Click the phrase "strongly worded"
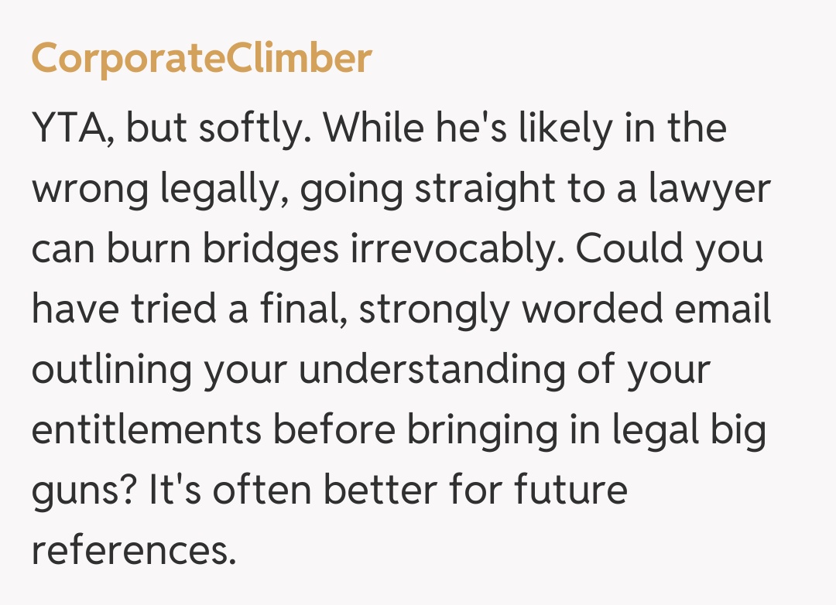Viewport: 836px width, 605px height. [x=511, y=310]
